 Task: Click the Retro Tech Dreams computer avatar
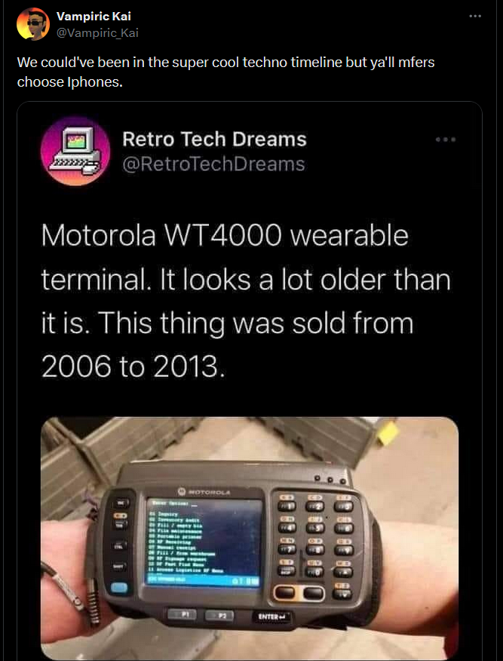(x=75, y=151)
